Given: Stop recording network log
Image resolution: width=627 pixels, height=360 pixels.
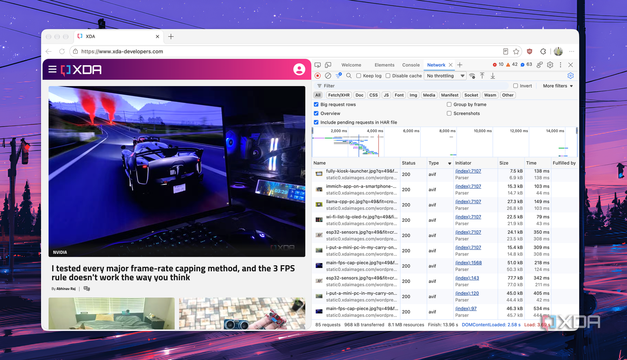Looking at the screenshot, I should tap(318, 75).
